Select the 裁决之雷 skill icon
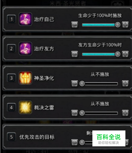 point(25,107)
